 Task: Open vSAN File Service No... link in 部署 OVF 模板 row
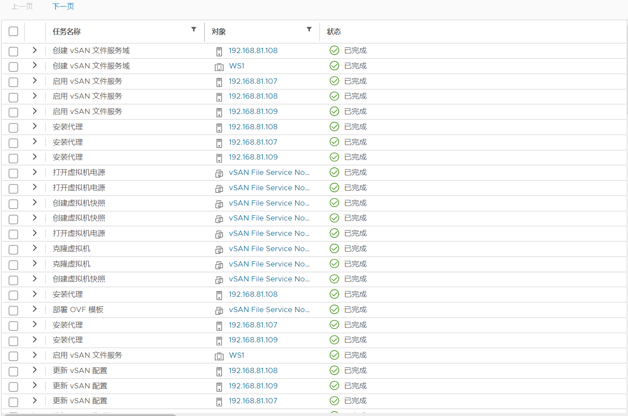(x=269, y=309)
